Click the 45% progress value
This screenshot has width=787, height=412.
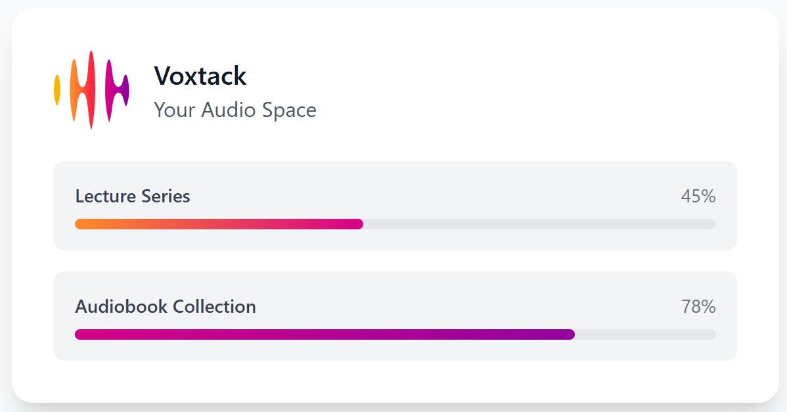pyautogui.click(x=698, y=196)
